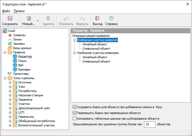Click the Поиск cube icon under Правила
192x136 pixels.
pos(15,61)
